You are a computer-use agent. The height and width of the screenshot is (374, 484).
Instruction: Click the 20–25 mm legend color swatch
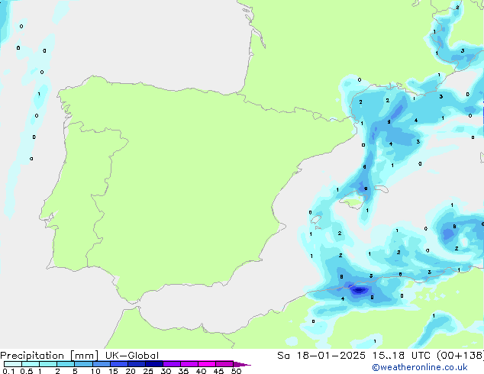coord(136,364)
